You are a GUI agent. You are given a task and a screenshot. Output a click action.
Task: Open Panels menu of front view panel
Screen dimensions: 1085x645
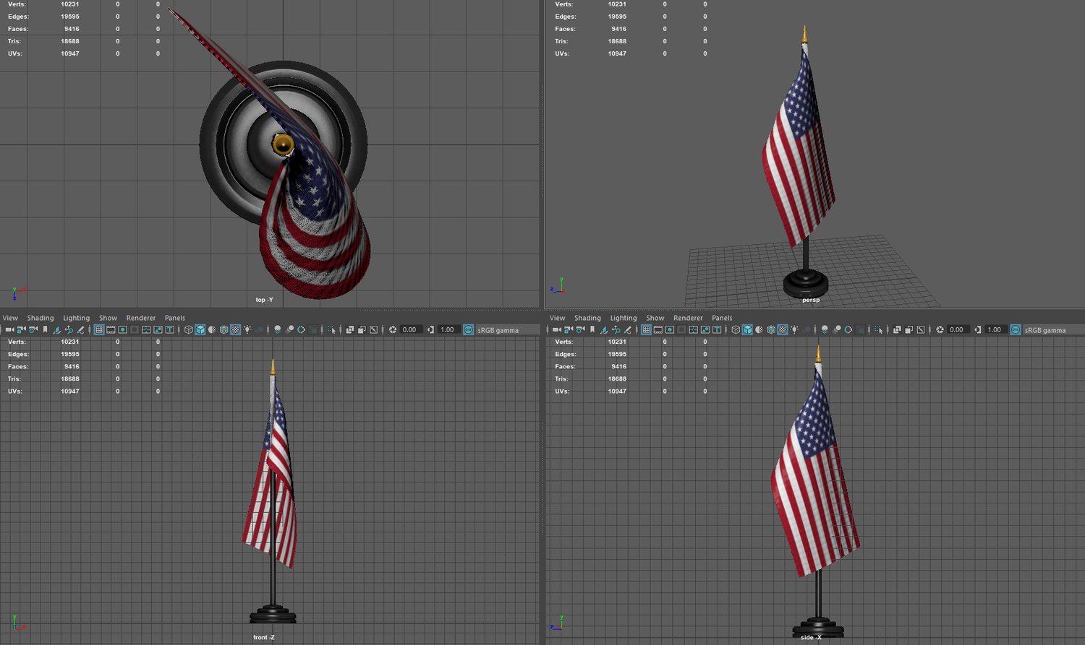coord(175,318)
